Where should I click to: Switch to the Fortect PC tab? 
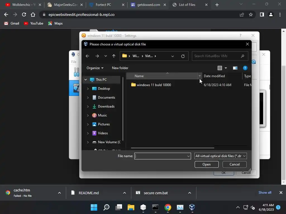pyautogui.click(x=104, y=5)
